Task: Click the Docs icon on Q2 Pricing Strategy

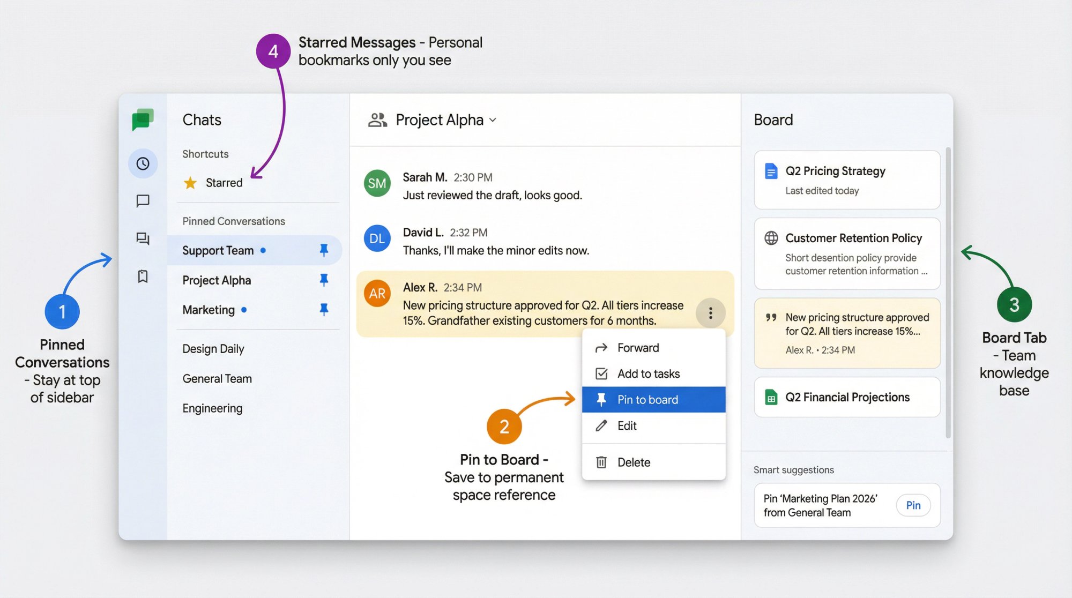Action: [770, 171]
